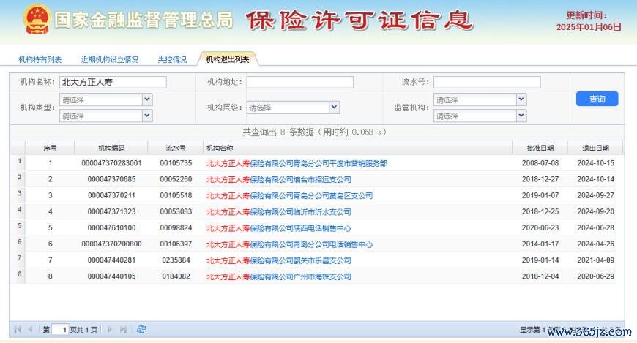
Task: Go to next page arrow icon
Action: coord(110,330)
